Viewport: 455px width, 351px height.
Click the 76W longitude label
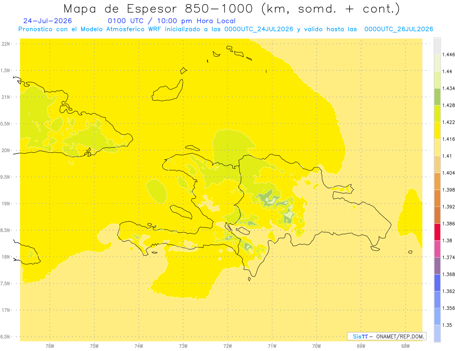[x=50, y=346]
